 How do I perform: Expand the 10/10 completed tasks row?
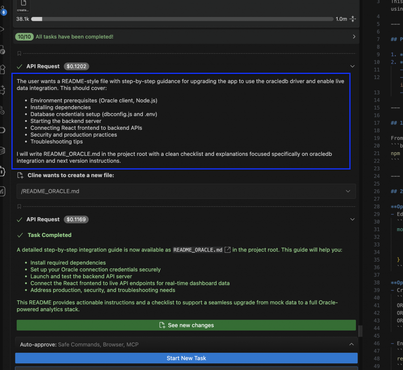click(x=353, y=36)
